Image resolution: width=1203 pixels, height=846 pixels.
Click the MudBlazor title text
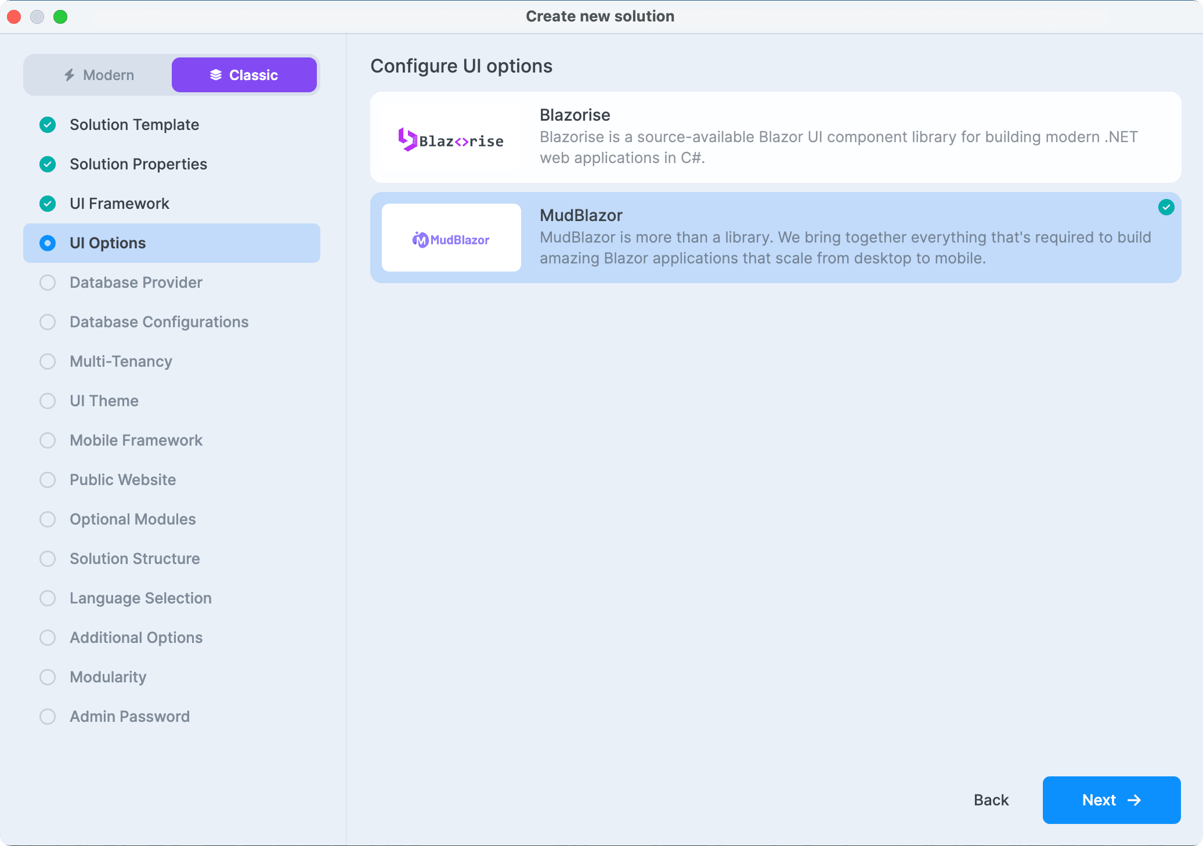tap(581, 215)
